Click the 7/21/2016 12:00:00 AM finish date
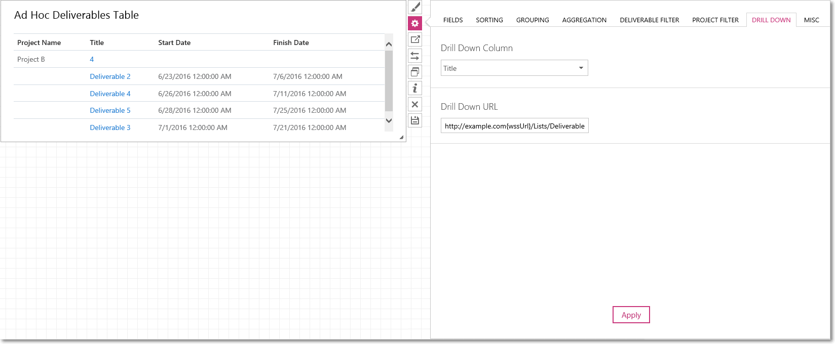The image size is (835, 344). coord(310,127)
